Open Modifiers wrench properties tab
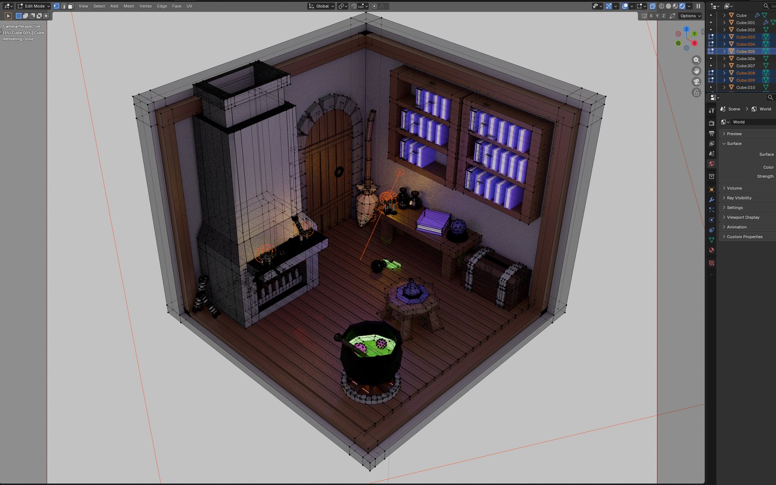Screen dimensions: 776x485 711,199
